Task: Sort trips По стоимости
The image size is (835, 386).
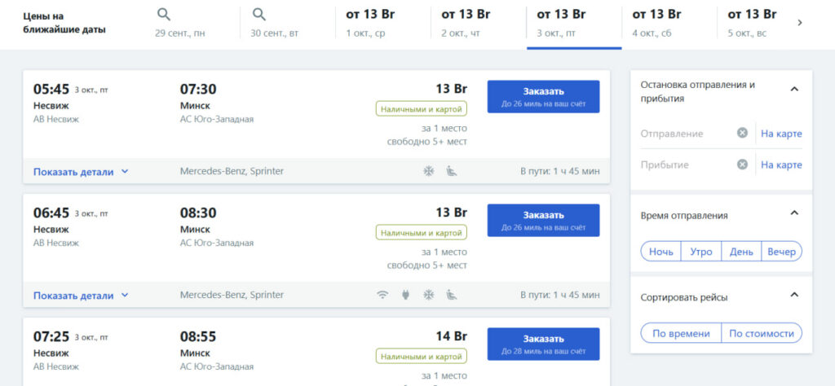Action: pos(762,333)
